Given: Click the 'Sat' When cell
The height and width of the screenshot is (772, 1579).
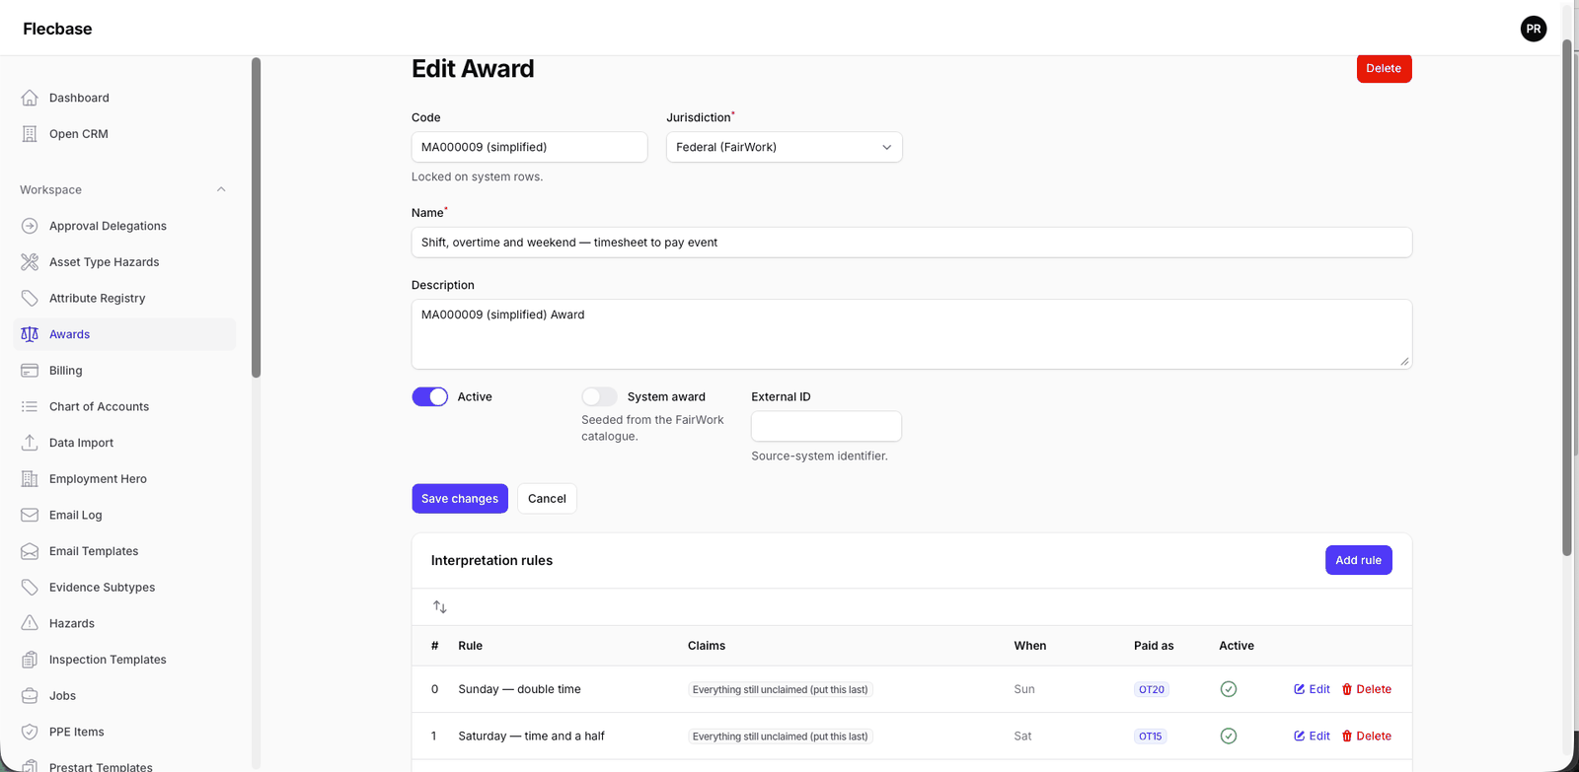Looking at the screenshot, I should point(1022,736).
